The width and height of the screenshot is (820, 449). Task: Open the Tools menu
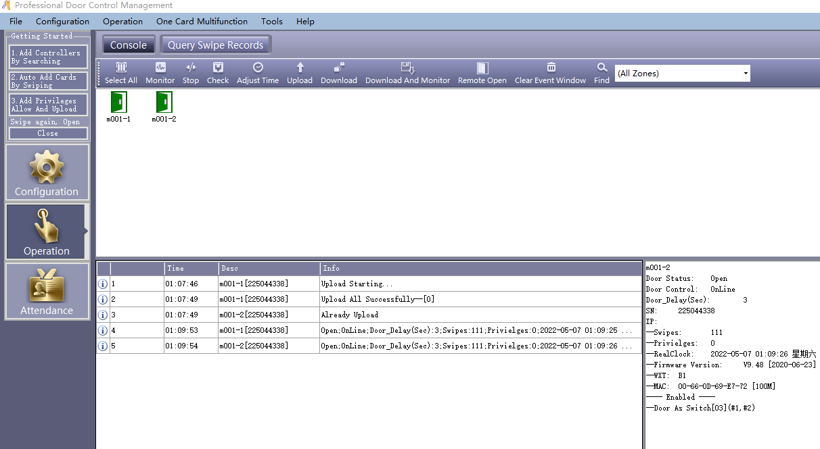coord(272,22)
